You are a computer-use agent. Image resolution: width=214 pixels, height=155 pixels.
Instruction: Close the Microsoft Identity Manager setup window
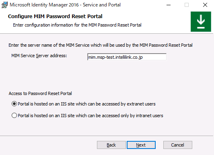pos(205,5)
